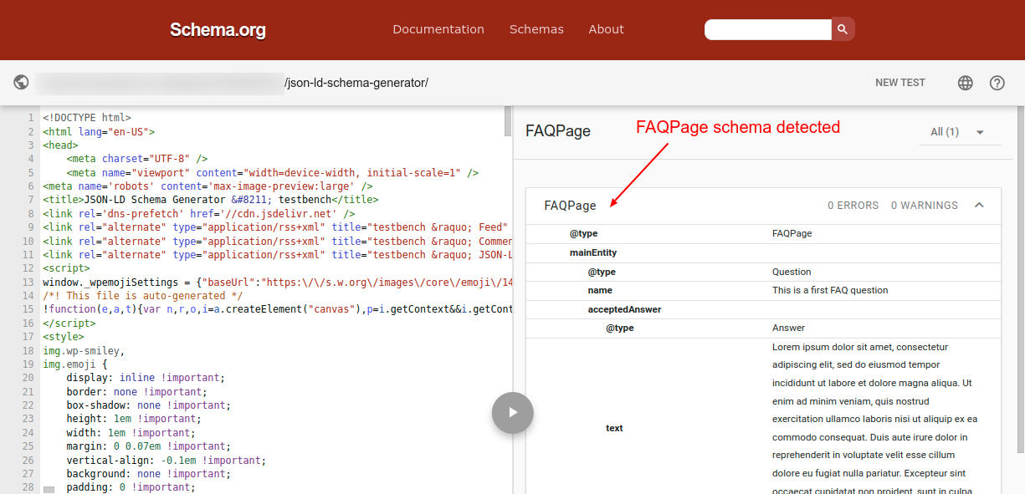The height and width of the screenshot is (494, 1025).
Task: Open the About page
Action: click(x=606, y=28)
